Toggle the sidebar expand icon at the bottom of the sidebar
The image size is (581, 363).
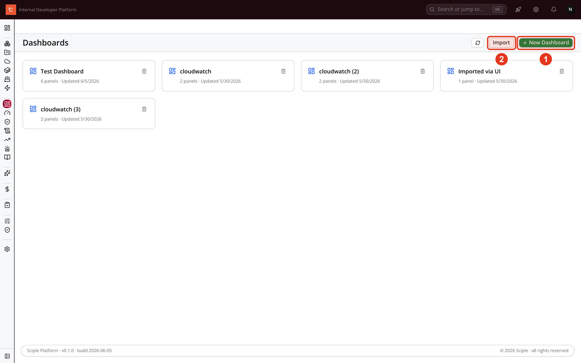(x=7, y=356)
